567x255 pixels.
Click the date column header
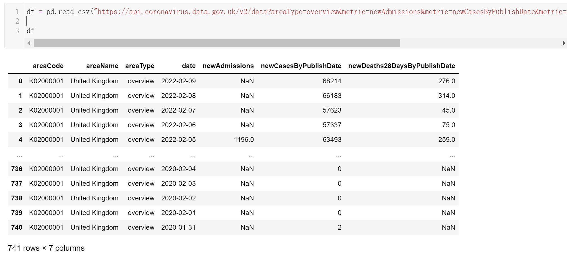pos(188,66)
